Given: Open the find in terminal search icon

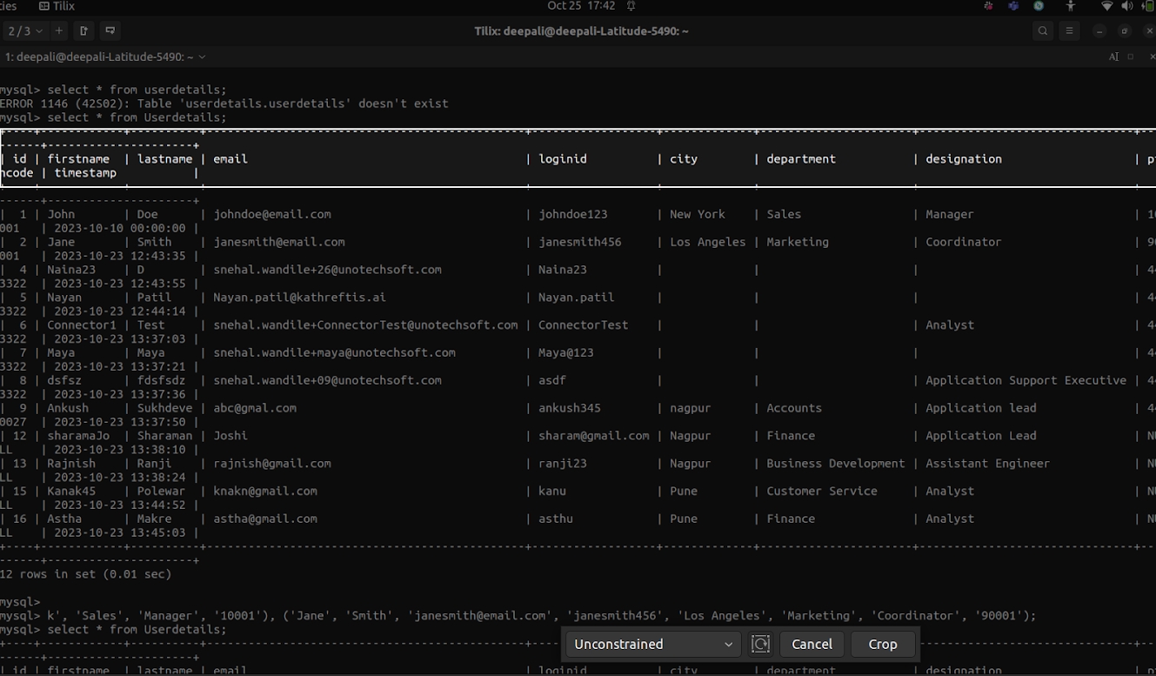Looking at the screenshot, I should [x=1042, y=31].
